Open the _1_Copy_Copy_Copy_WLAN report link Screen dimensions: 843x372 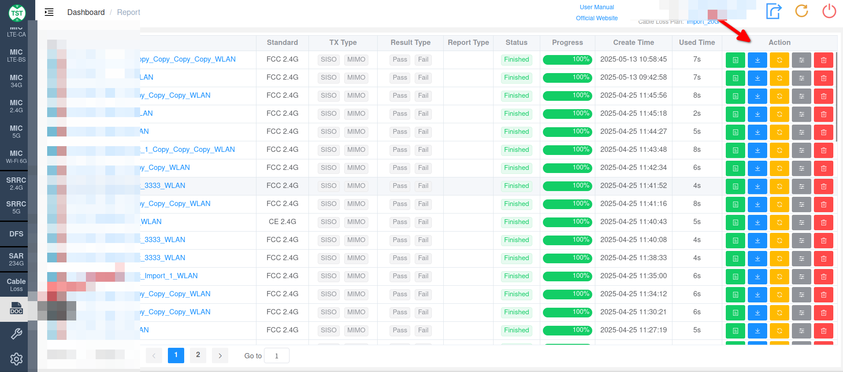click(187, 149)
